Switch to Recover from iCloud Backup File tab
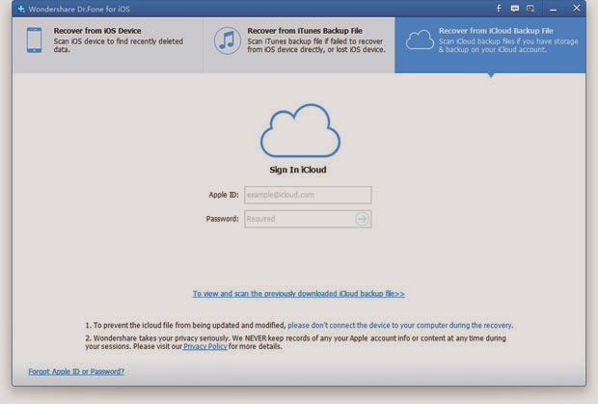This screenshot has width=598, height=404. (x=490, y=45)
